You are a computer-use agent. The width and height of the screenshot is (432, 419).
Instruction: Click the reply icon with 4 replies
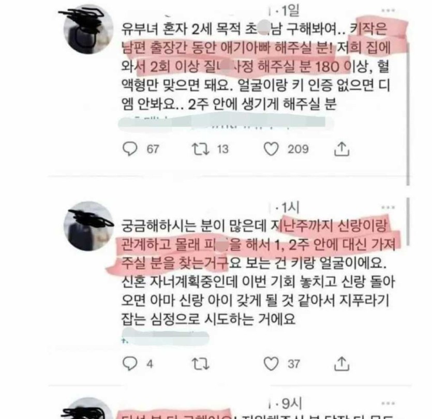pyautogui.click(x=130, y=364)
